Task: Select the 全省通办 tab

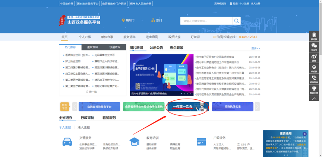Action: [x=66, y=118]
